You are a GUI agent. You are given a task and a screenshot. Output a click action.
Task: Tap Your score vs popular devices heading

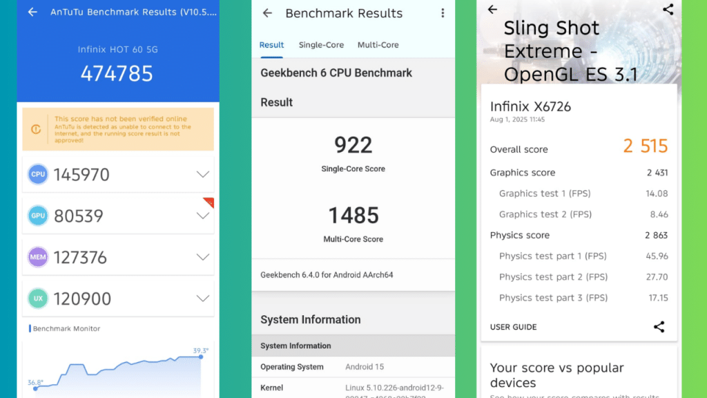click(x=557, y=375)
